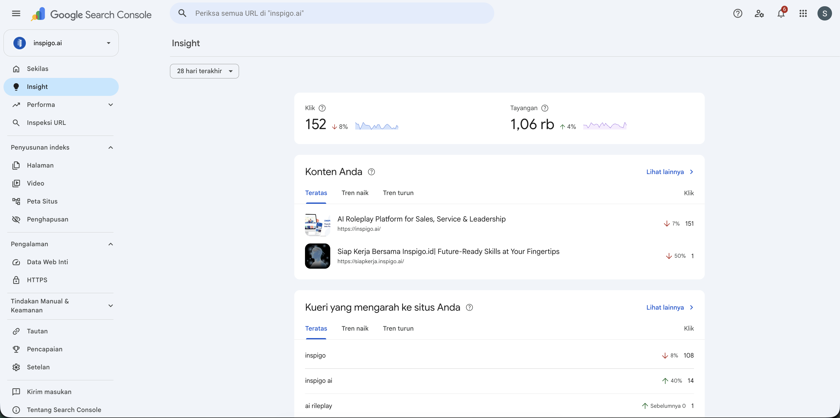This screenshot has height=418, width=840.
Task: Click the Klik sparkline chart
Action: (377, 126)
